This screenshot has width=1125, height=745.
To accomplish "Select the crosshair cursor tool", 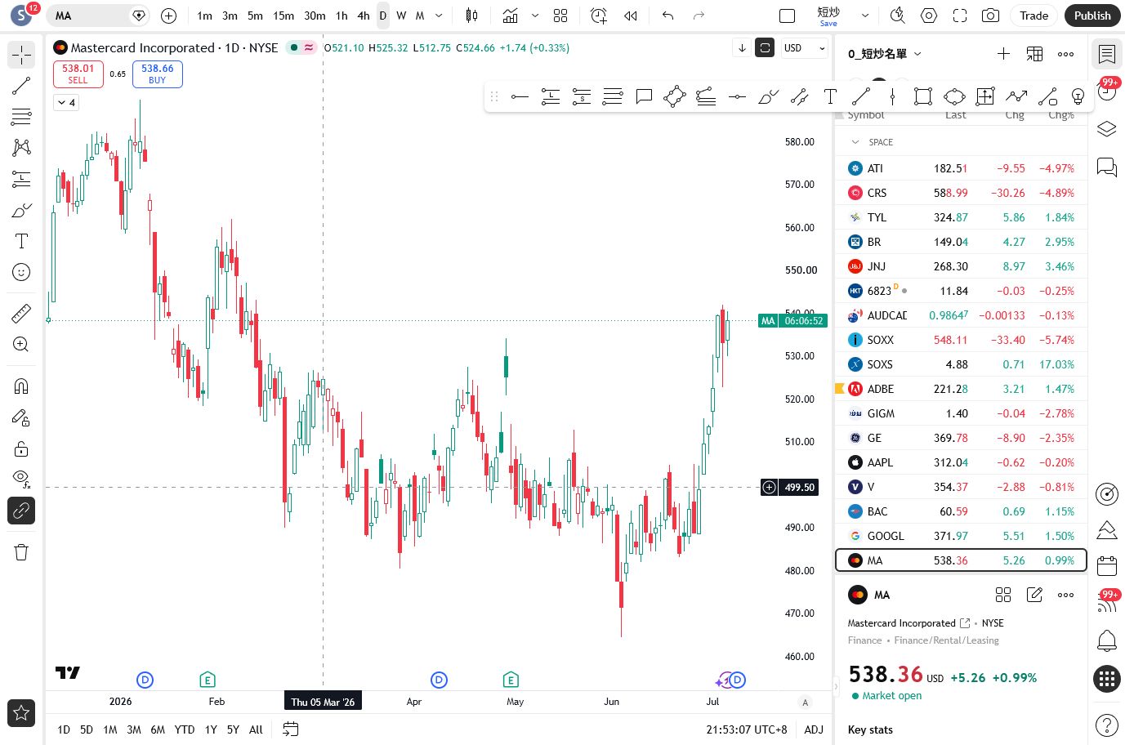I will pos(21,55).
